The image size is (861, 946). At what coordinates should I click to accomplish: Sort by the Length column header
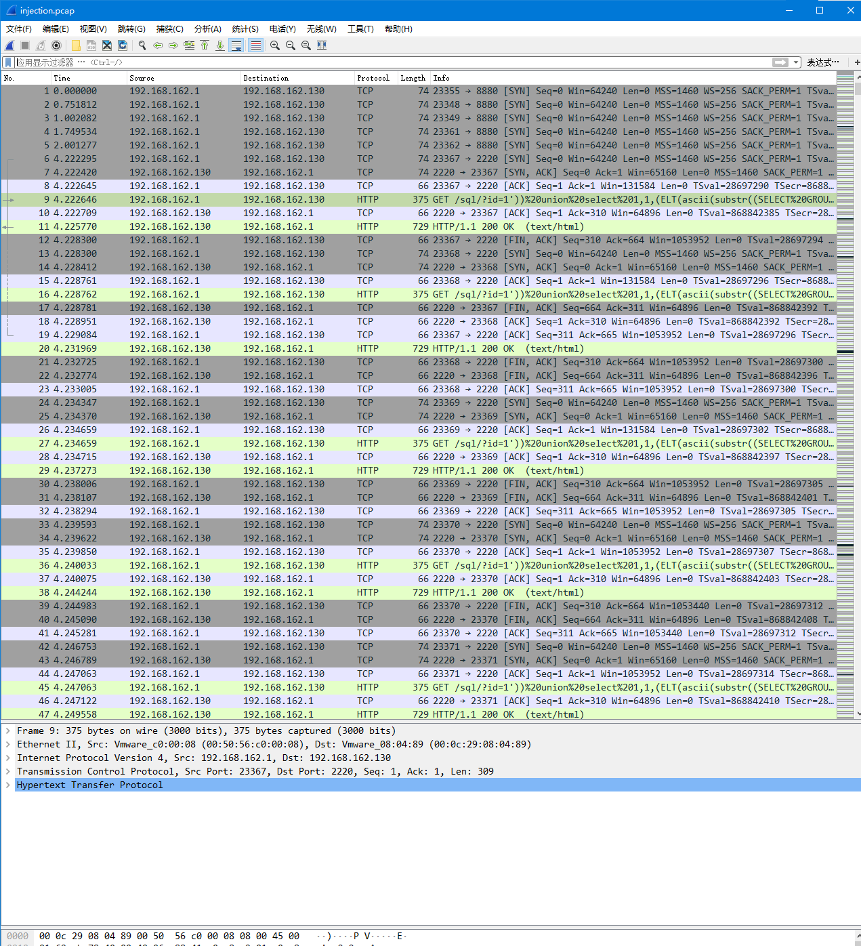415,78
